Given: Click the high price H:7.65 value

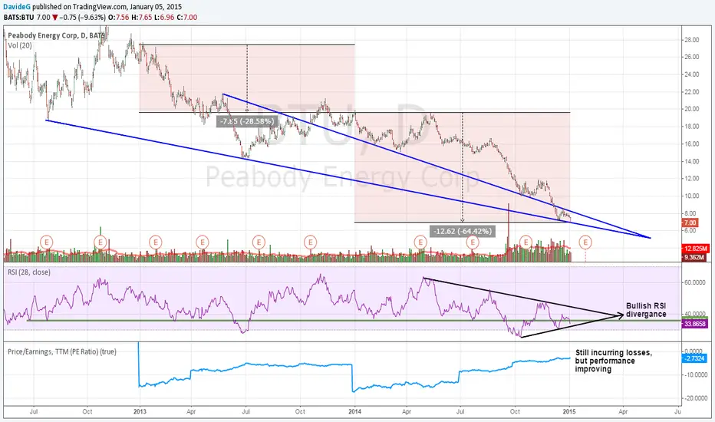Looking at the screenshot, I should pyautogui.click(x=141, y=18).
